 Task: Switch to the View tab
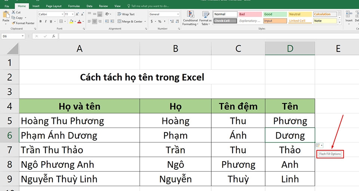(x=117, y=6)
